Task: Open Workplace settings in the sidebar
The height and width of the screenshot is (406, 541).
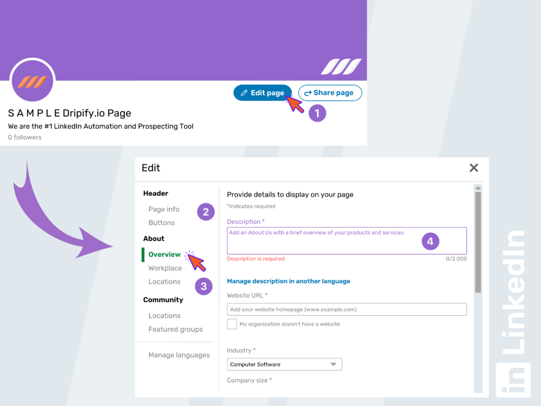Action: (x=165, y=268)
